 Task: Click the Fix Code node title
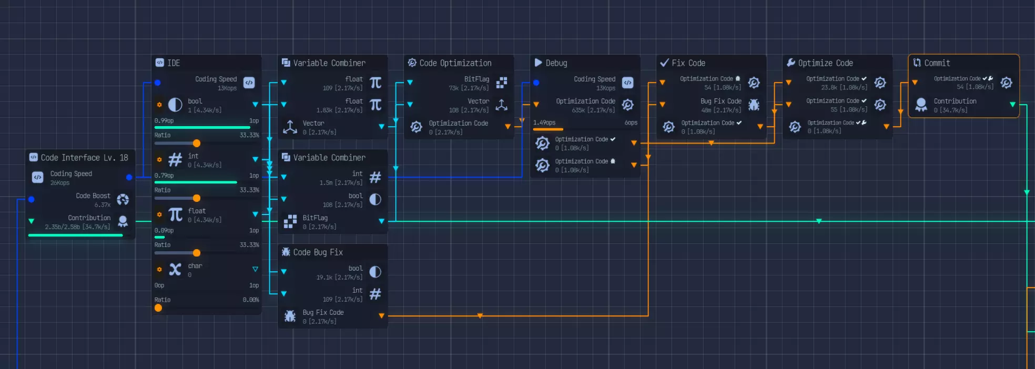pyautogui.click(x=688, y=63)
